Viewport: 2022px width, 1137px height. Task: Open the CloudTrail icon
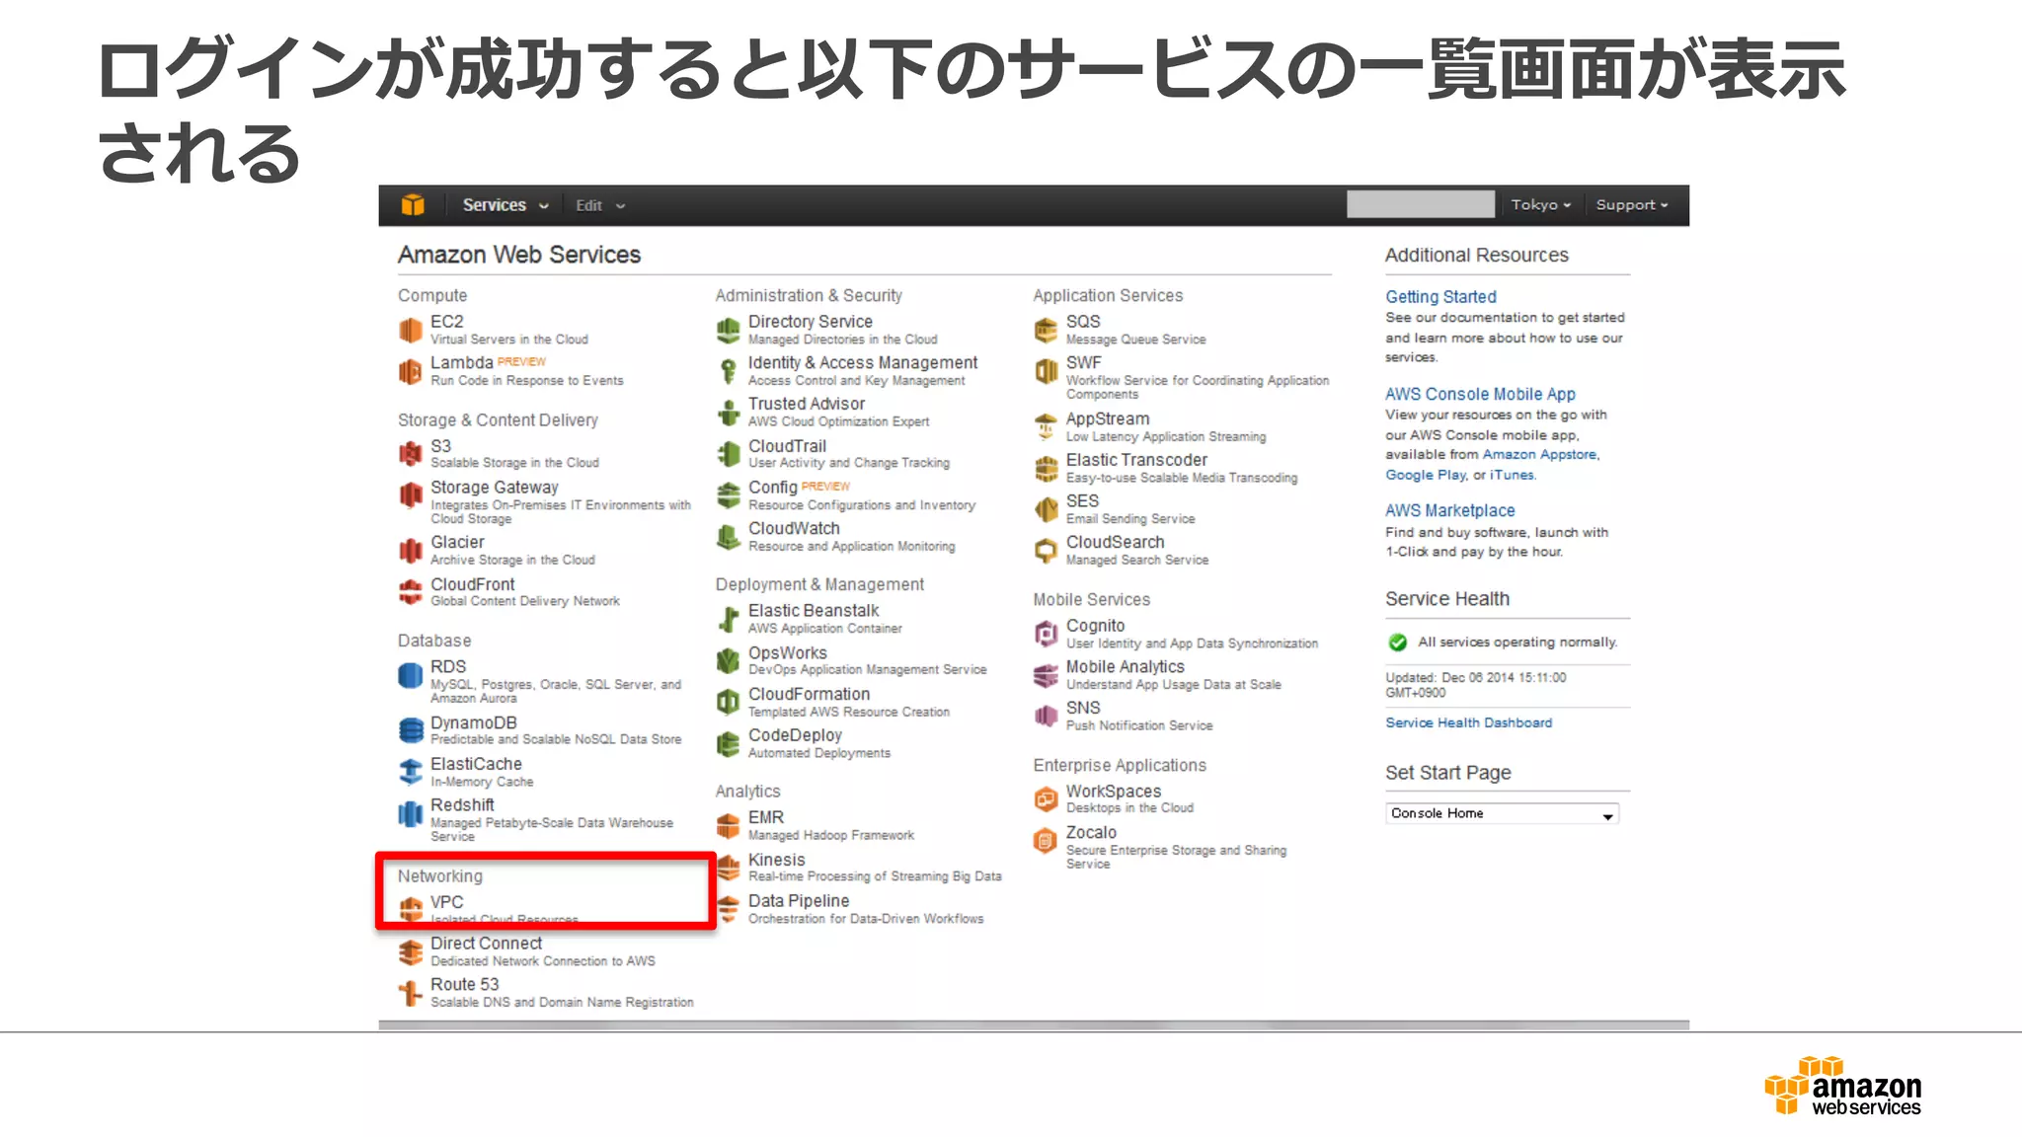(729, 454)
